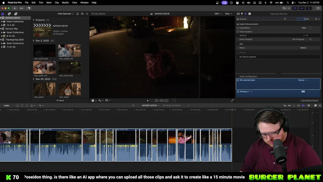Open the 48% zoom dropdown

point(218,14)
